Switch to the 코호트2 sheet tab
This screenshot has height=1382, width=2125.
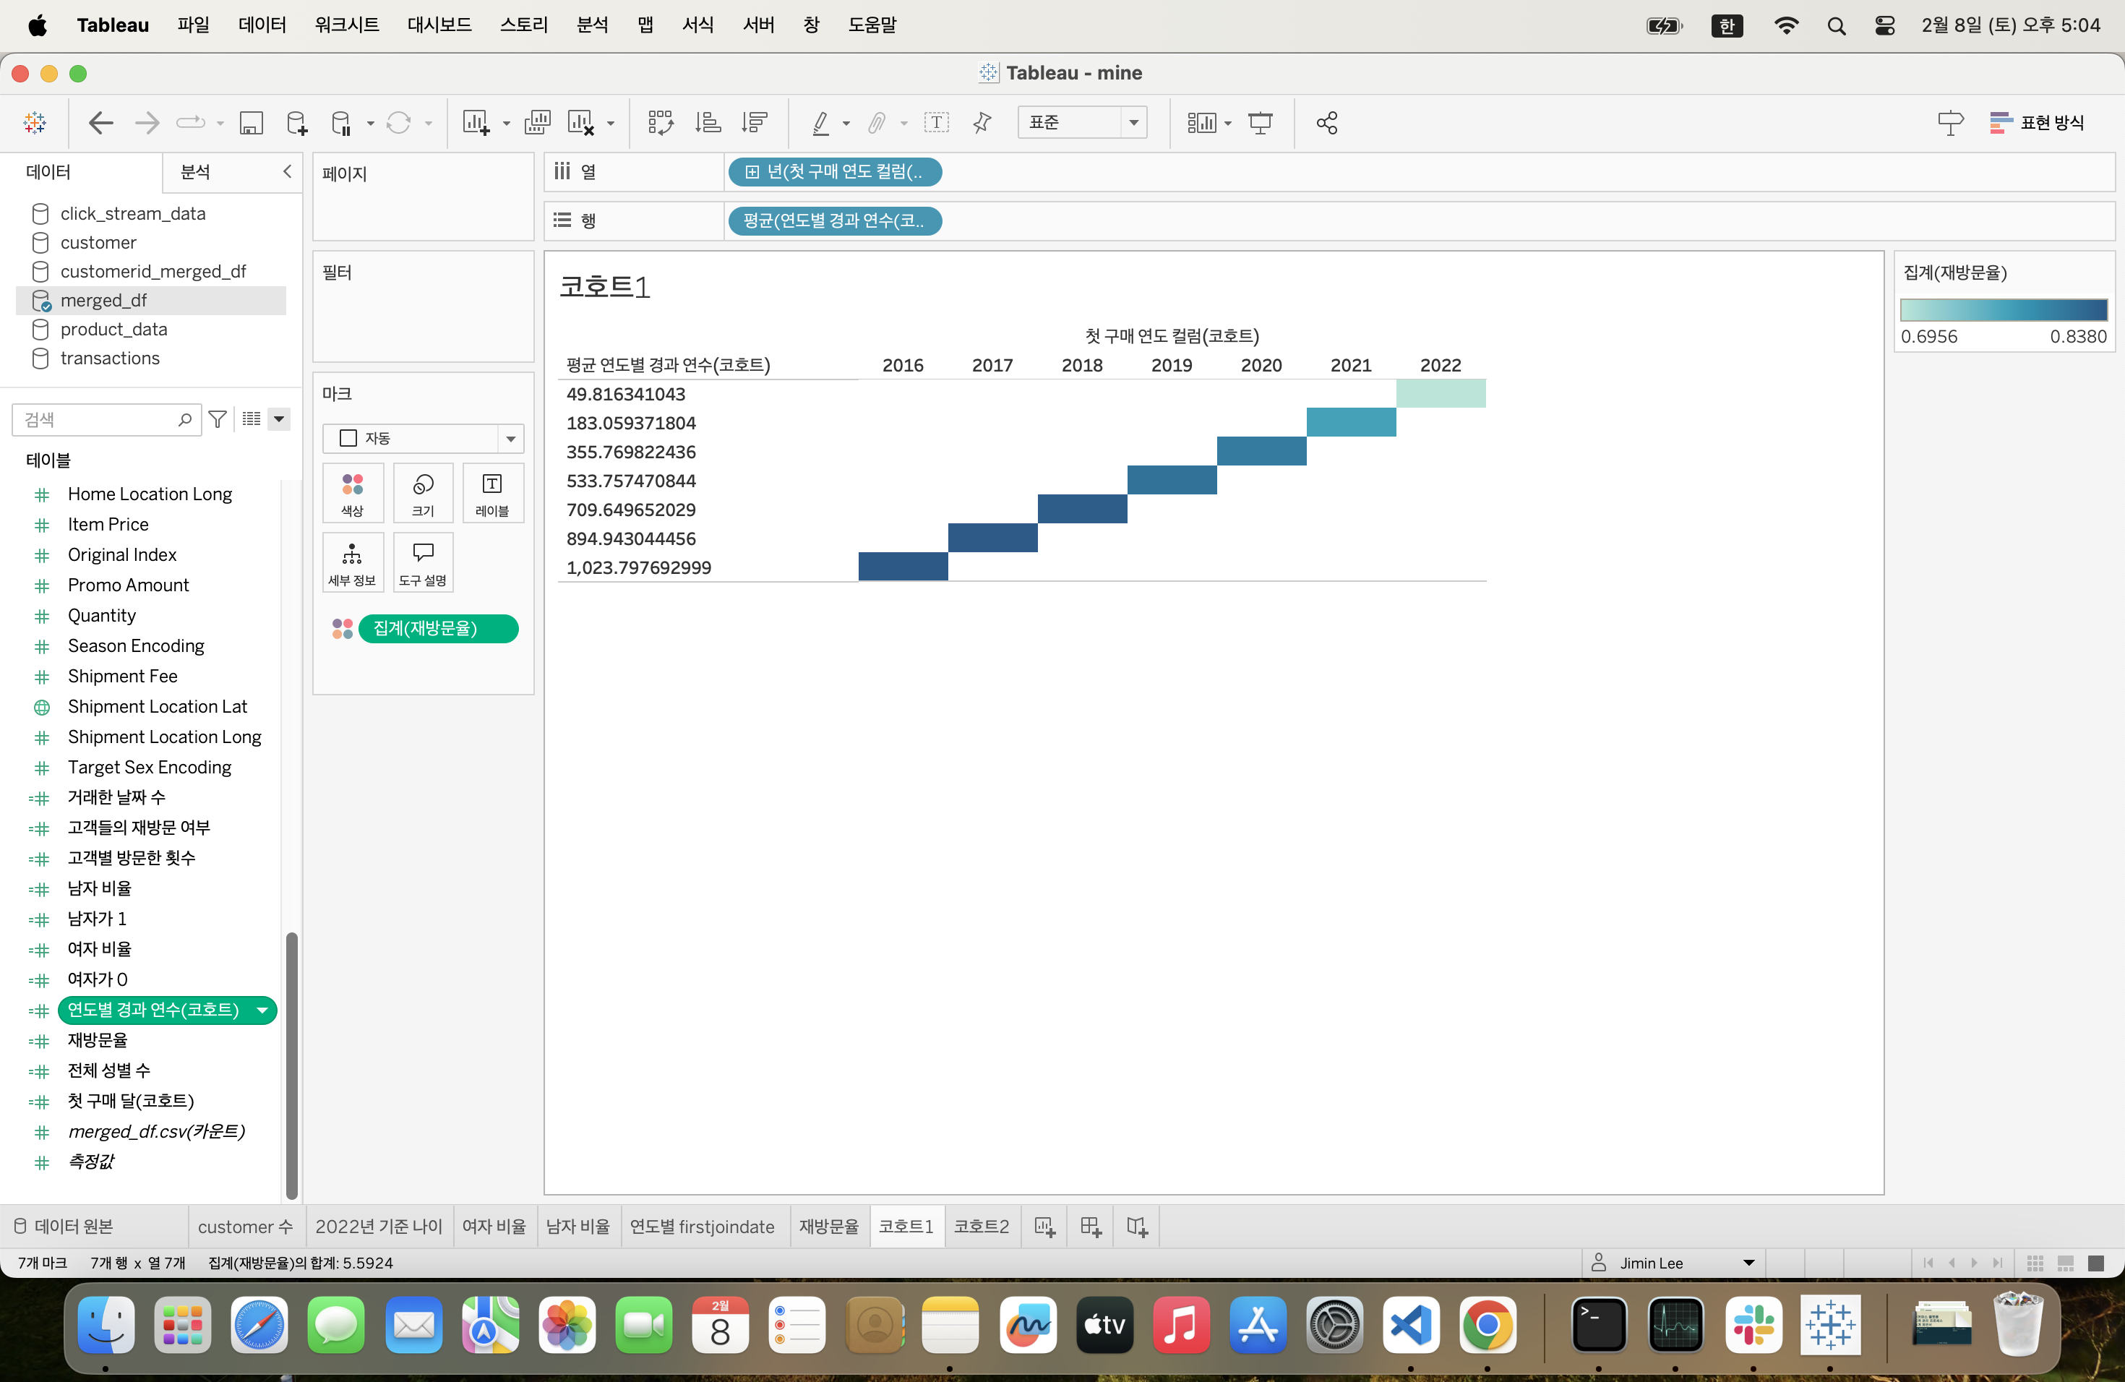tap(982, 1227)
